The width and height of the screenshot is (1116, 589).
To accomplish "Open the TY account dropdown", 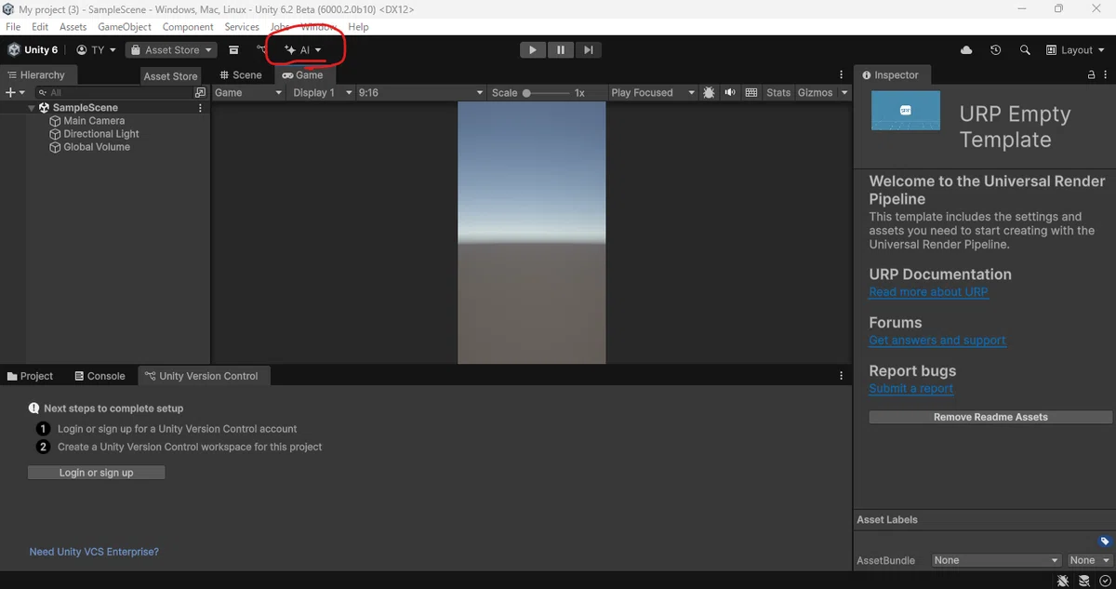I will coord(96,50).
